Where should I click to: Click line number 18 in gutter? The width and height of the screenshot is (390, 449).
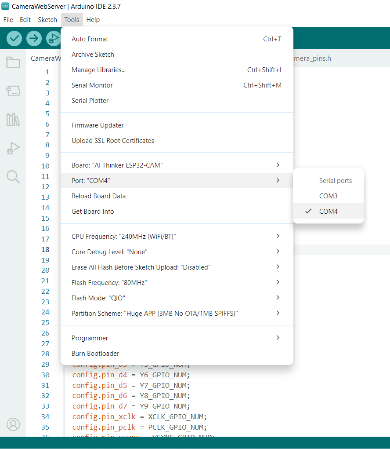(x=45, y=250)
